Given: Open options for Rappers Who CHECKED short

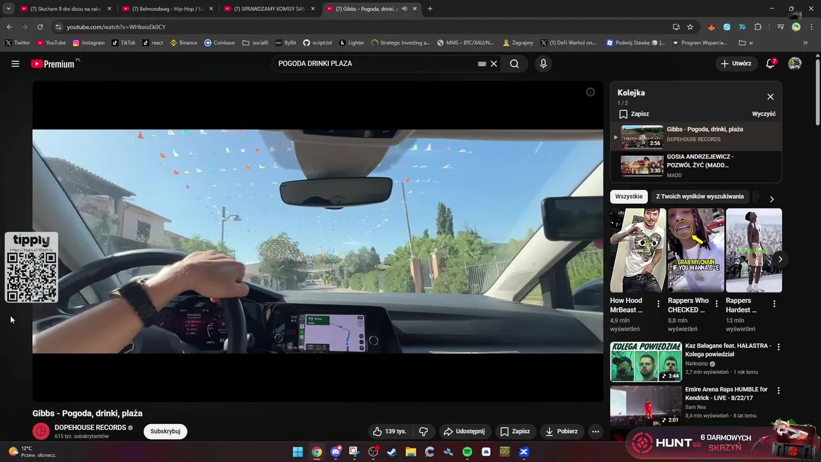Looking at the screenshot, I should (x=716, y=304).
